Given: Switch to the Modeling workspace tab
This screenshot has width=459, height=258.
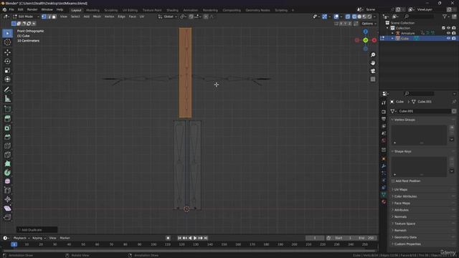Looking at the screenshot, I should [x=93, y=10].
